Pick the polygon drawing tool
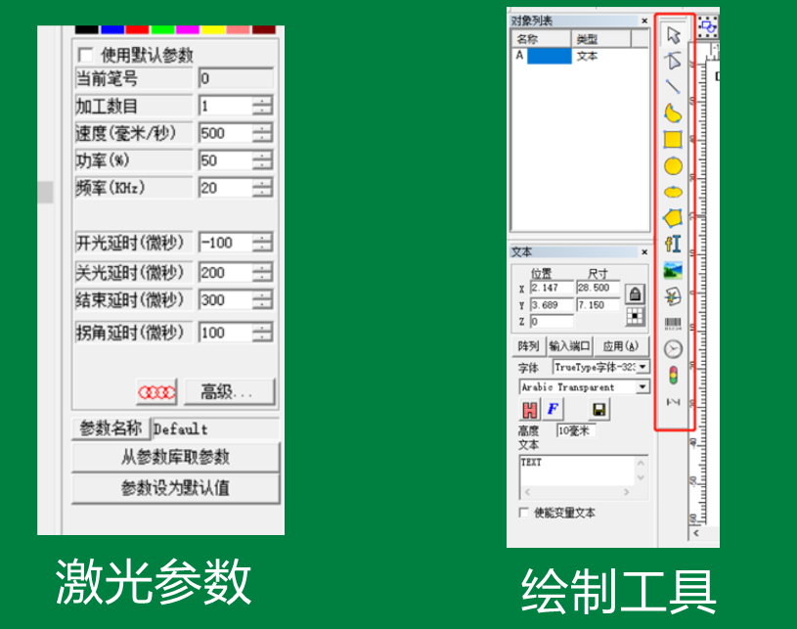The height and width of the screenshot is (629, 797). [673, 218]
